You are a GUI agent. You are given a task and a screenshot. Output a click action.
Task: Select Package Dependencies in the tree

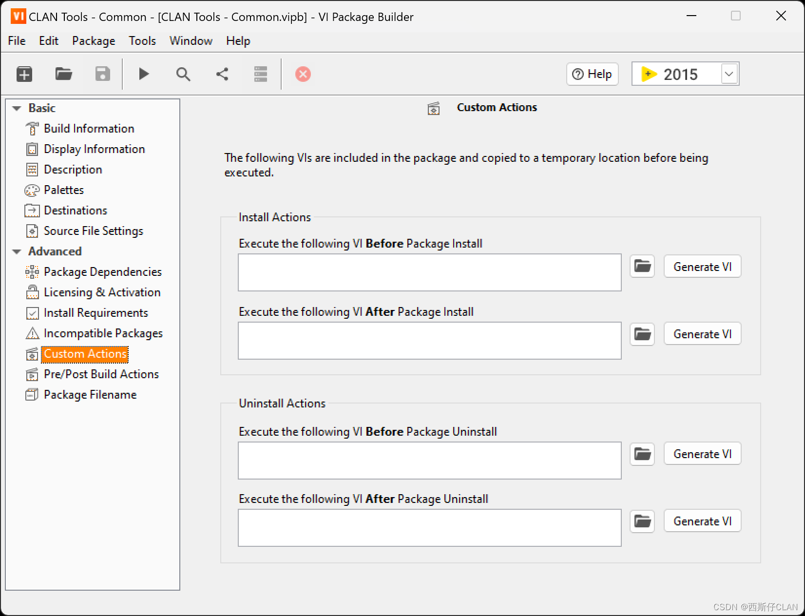103,272
